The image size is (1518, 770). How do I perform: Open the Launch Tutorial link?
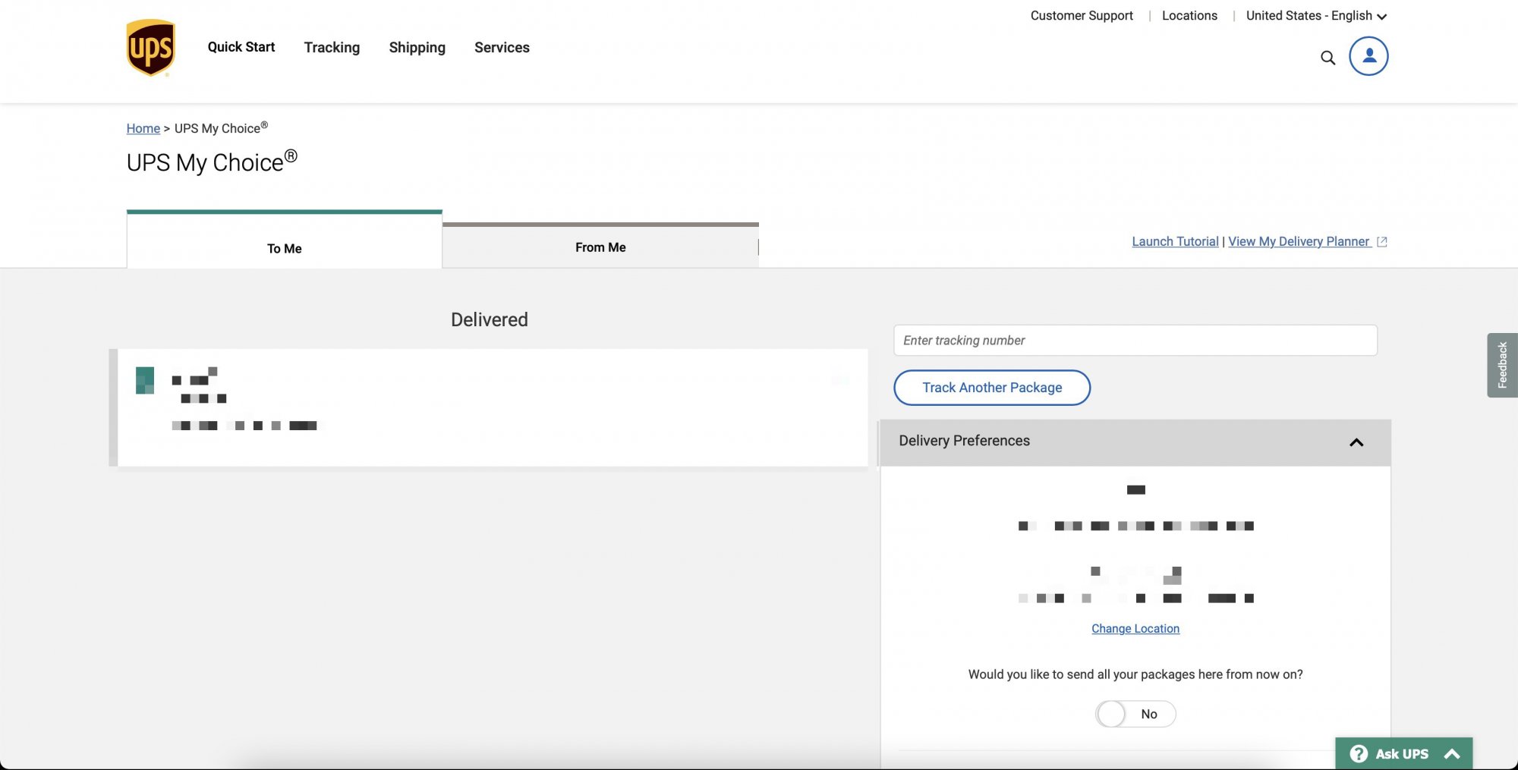pyautogui.click(x=1175, y=241)
